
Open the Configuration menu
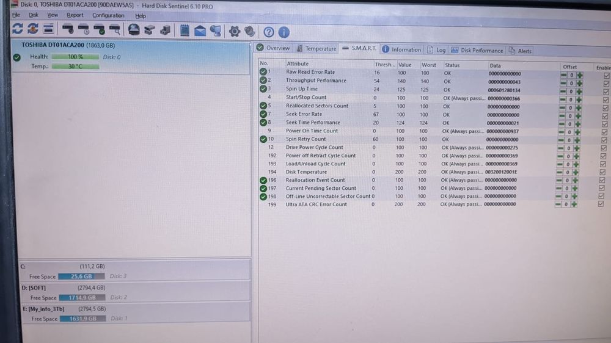[108, 16]
